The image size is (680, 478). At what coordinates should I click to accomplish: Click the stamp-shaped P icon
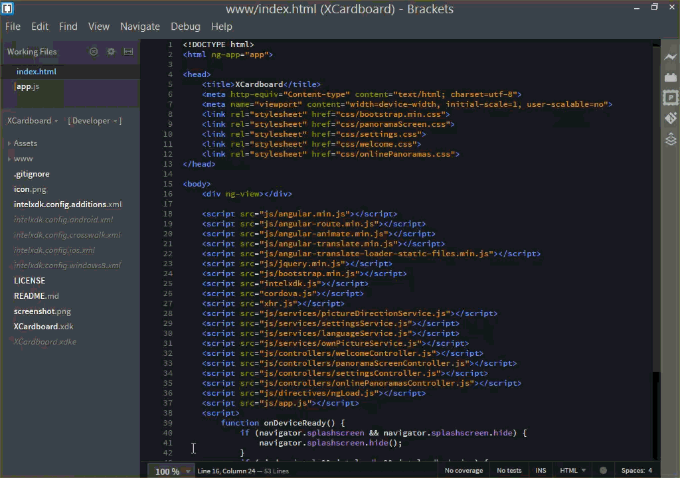coord(671,98)
